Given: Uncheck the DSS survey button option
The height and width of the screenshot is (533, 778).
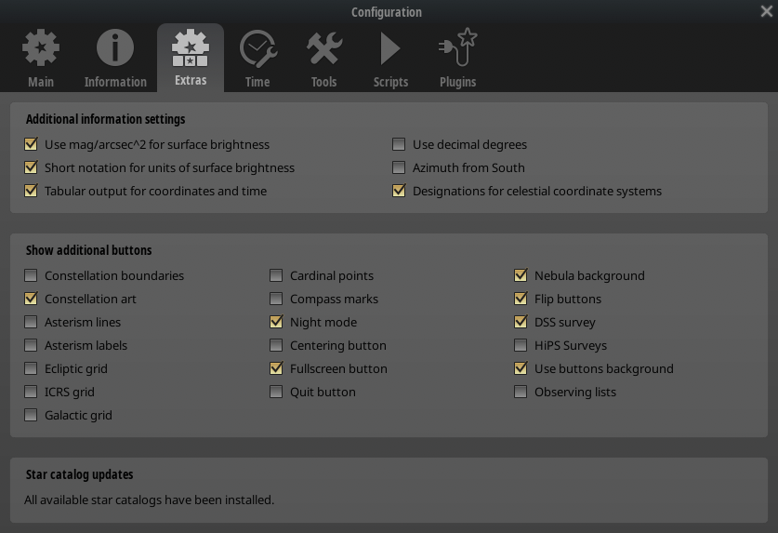Looking at the screenshot, I should [521, 322].
